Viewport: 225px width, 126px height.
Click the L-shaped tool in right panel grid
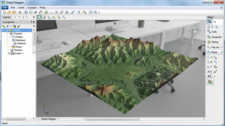tap(208, 67)
